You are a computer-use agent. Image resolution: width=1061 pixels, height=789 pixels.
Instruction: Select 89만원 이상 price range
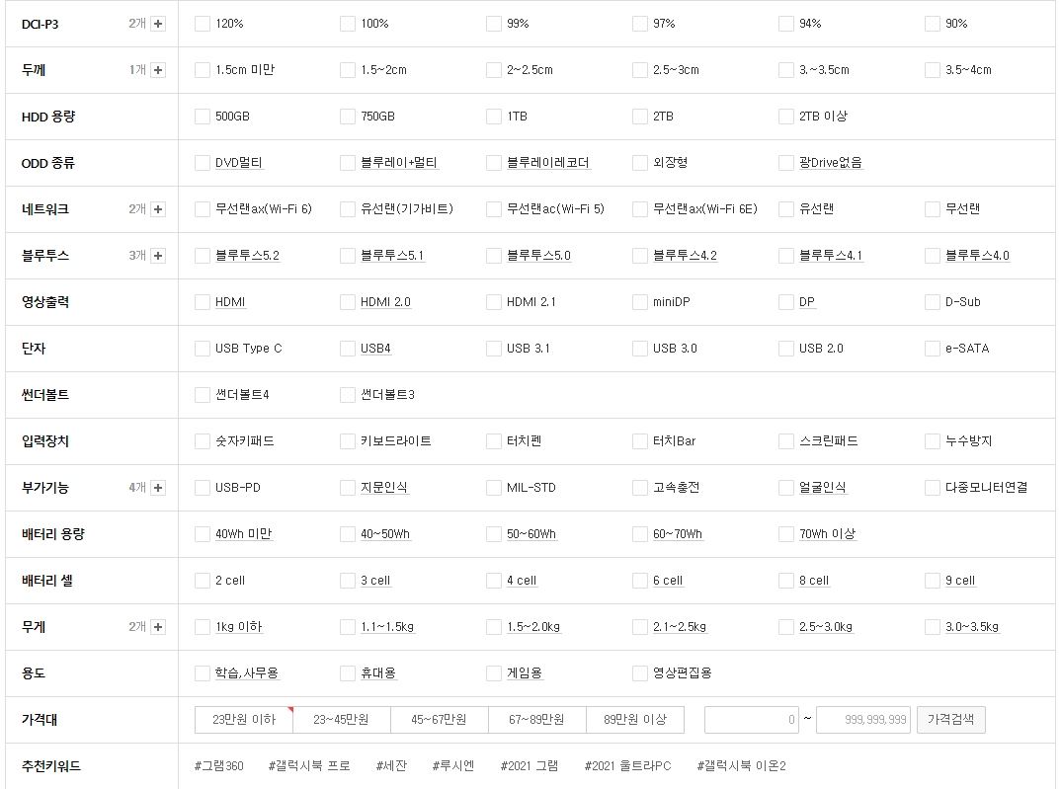point(634,720)
